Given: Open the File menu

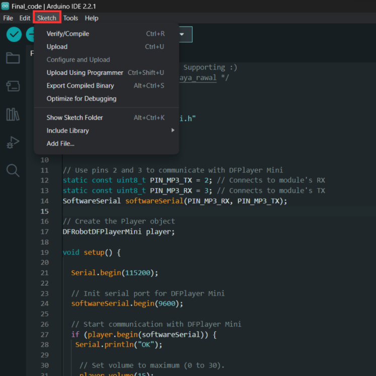Looking at the screenshot, I should tap(8, 18).
